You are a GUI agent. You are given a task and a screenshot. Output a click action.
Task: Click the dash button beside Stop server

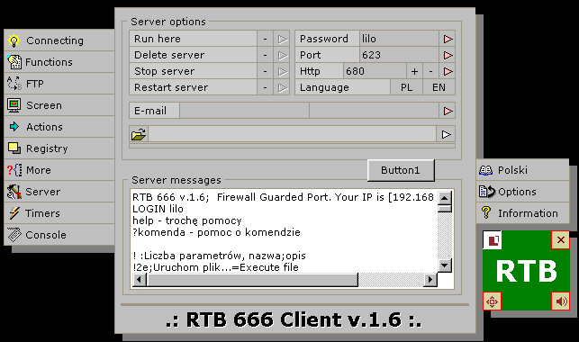pyautogui.click(x=265, y=71)
